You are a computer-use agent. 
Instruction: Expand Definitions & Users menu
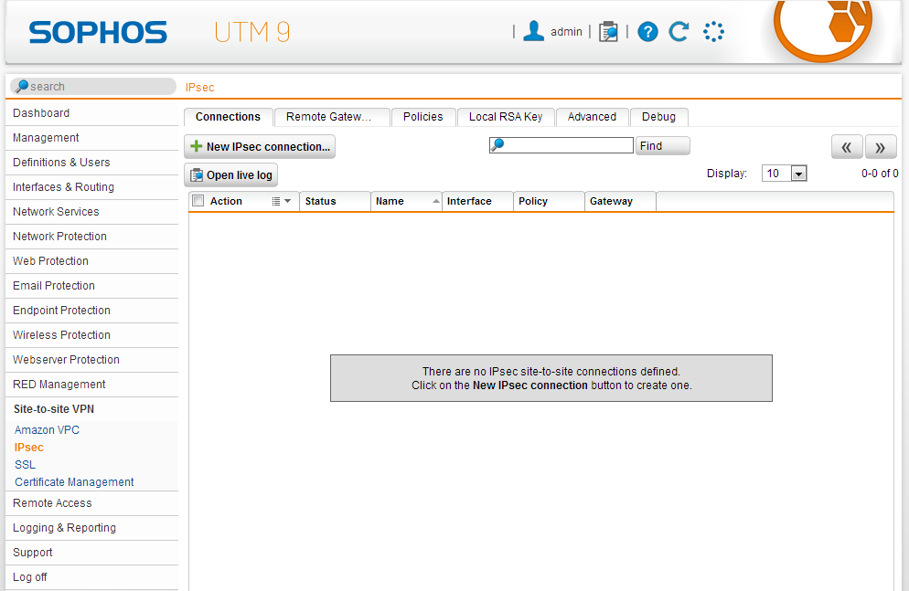tap(92, 163)
